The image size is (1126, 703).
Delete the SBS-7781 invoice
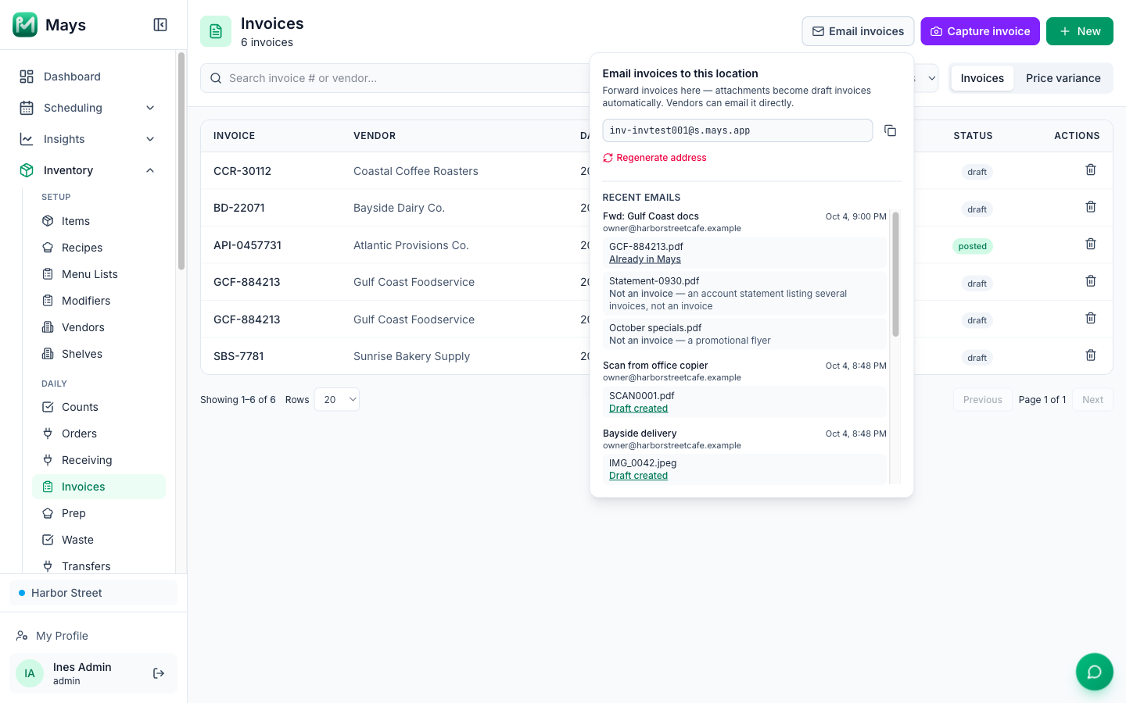pos(1091,355)
